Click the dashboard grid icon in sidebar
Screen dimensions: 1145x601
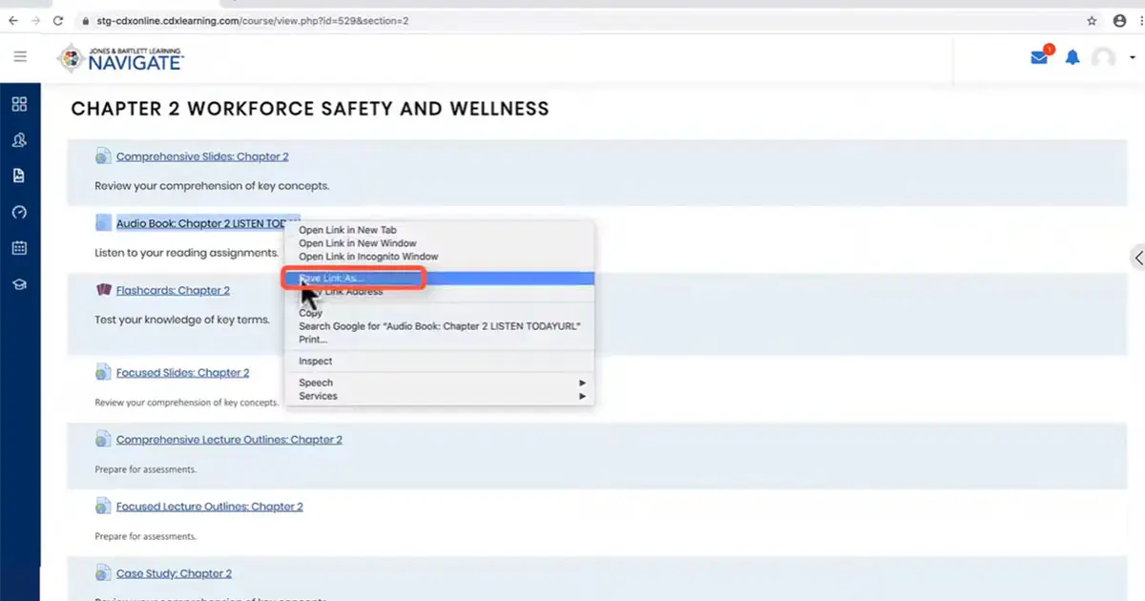(19, 105)
